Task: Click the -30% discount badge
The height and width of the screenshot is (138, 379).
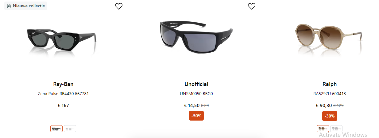Action: pyautogui.click(x=330, y=116)
